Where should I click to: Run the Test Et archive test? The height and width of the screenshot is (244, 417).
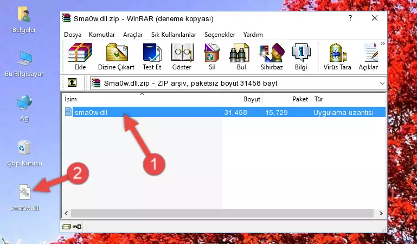point(152,56)
